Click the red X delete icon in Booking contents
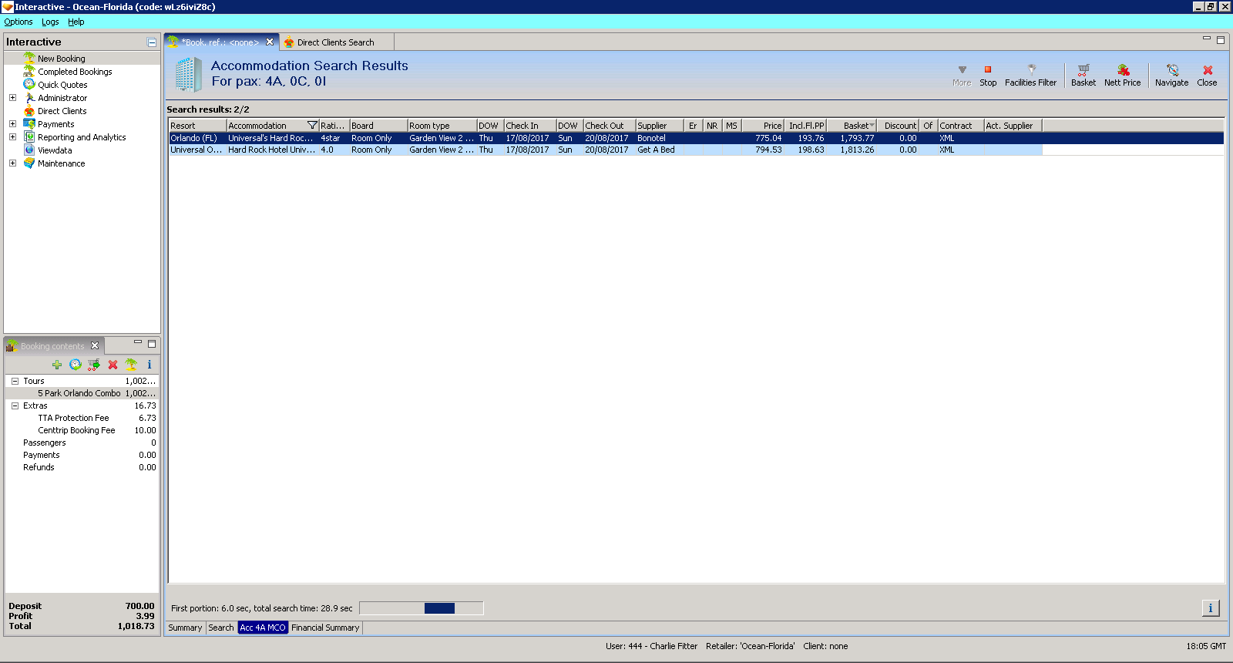The image size is (1233, 663). (x=113, y=365)
